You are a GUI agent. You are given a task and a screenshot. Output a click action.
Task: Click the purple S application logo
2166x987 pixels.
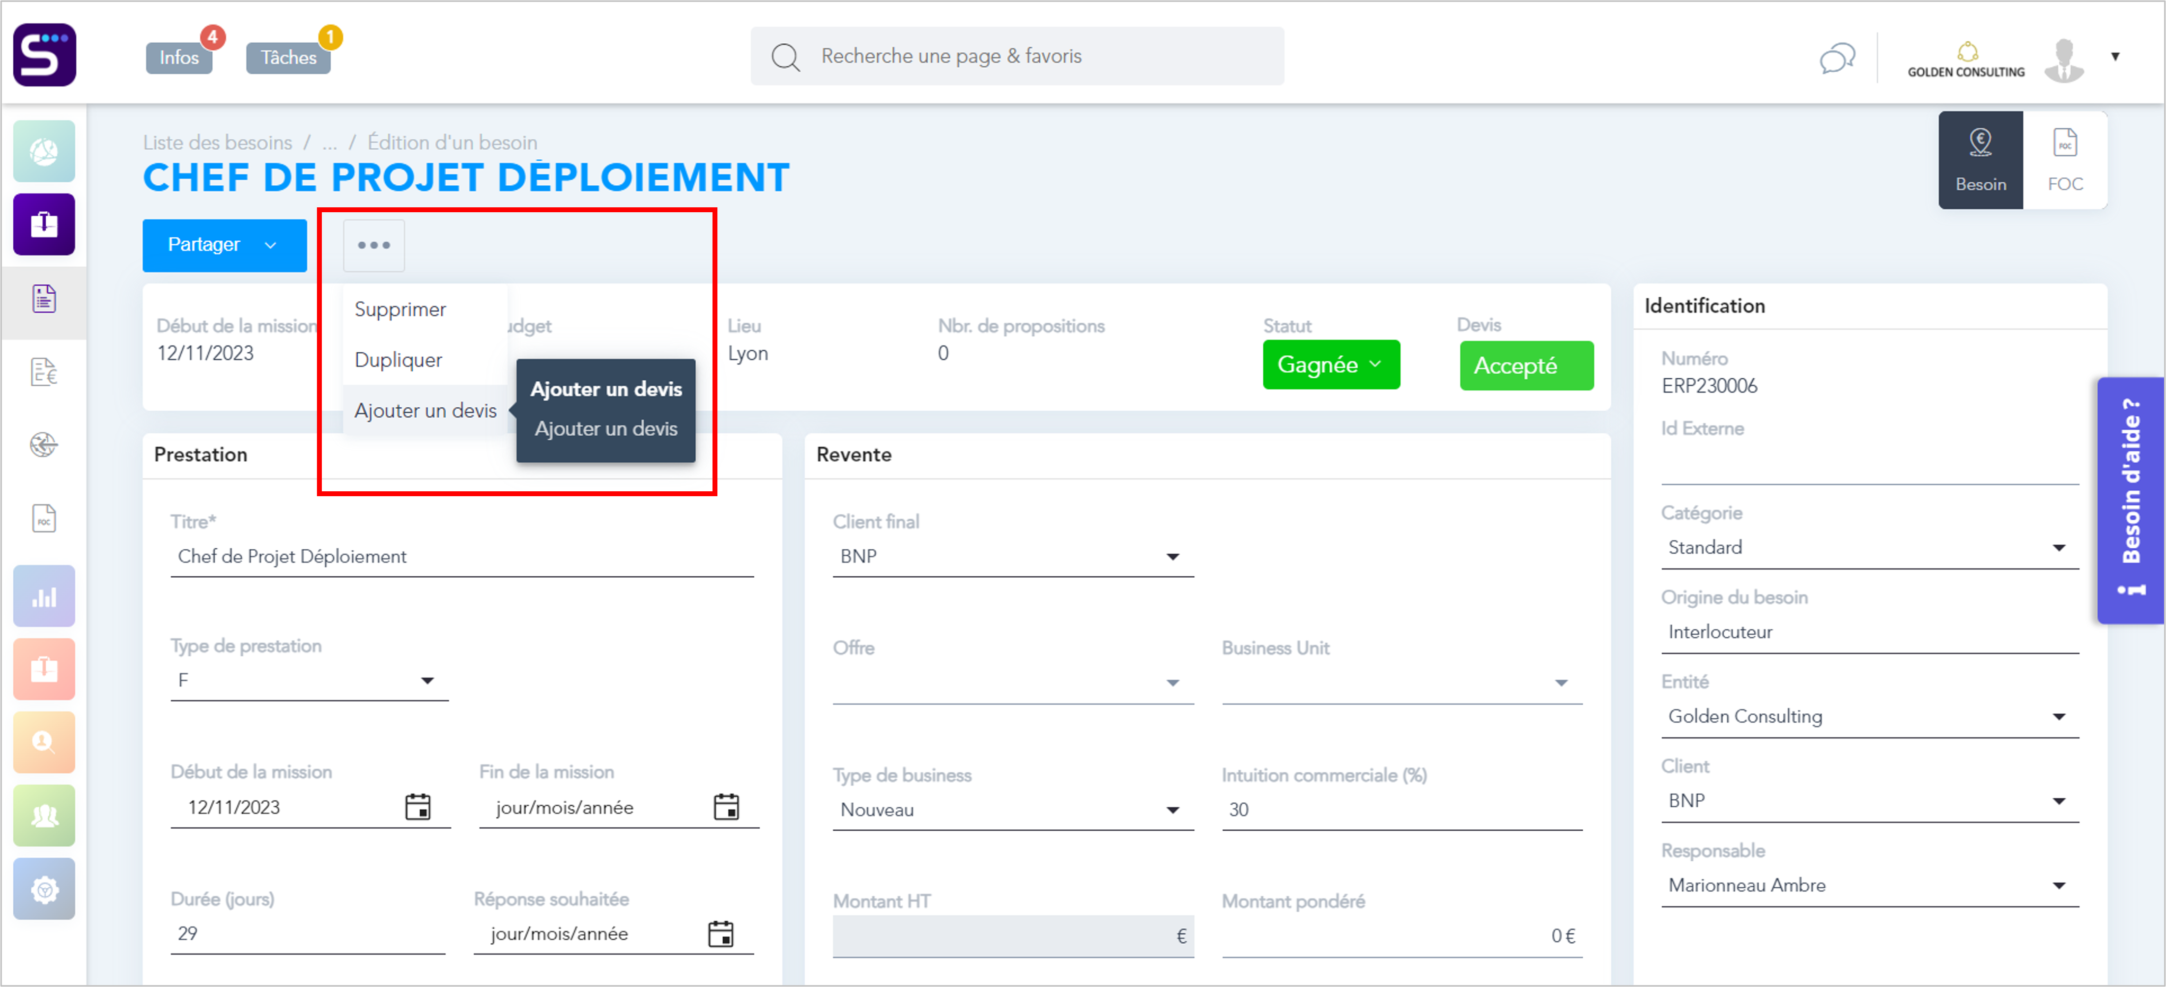click(x=45, y=55)
